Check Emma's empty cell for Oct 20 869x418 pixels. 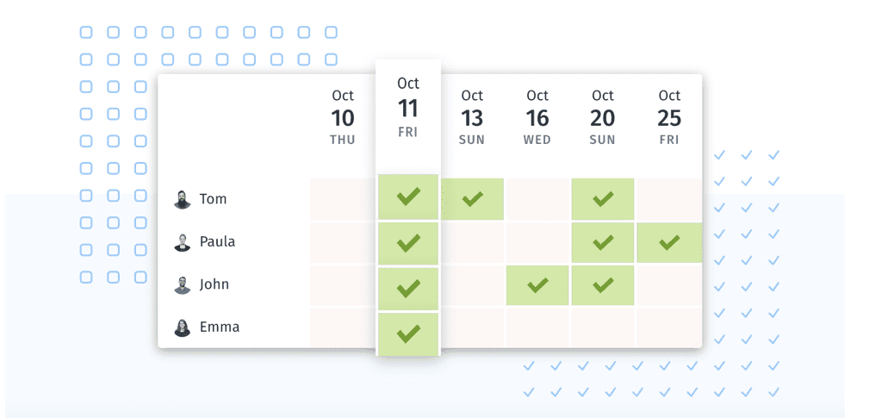pyautogui.click(x=603, y=328)
